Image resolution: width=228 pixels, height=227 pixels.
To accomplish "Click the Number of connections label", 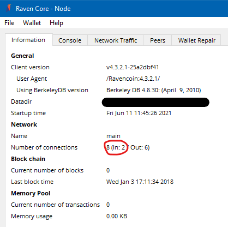I will (x=44, y=147).
